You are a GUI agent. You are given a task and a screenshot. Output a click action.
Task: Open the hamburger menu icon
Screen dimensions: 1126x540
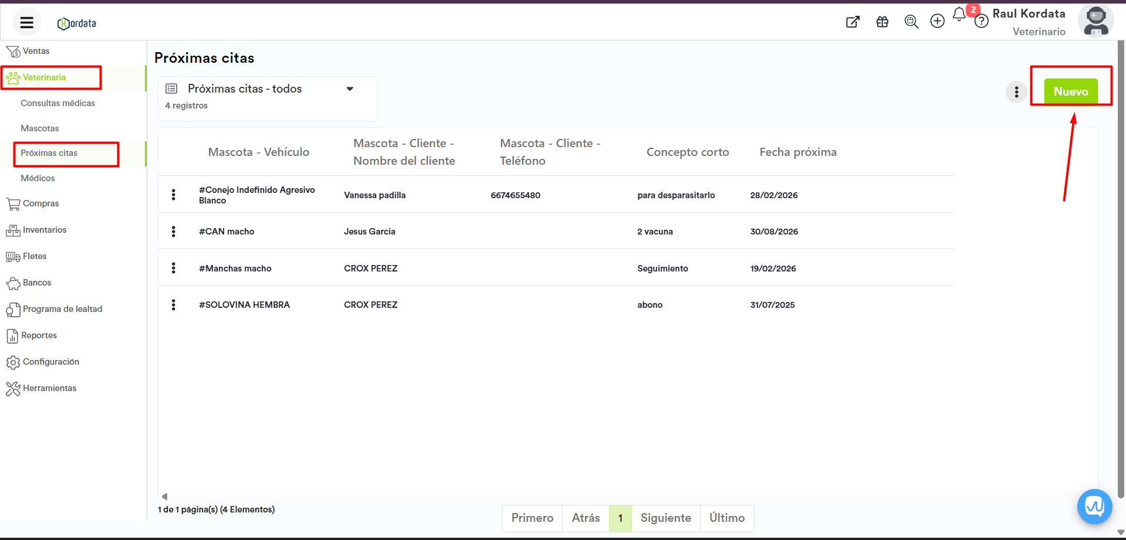coord(26,23)
